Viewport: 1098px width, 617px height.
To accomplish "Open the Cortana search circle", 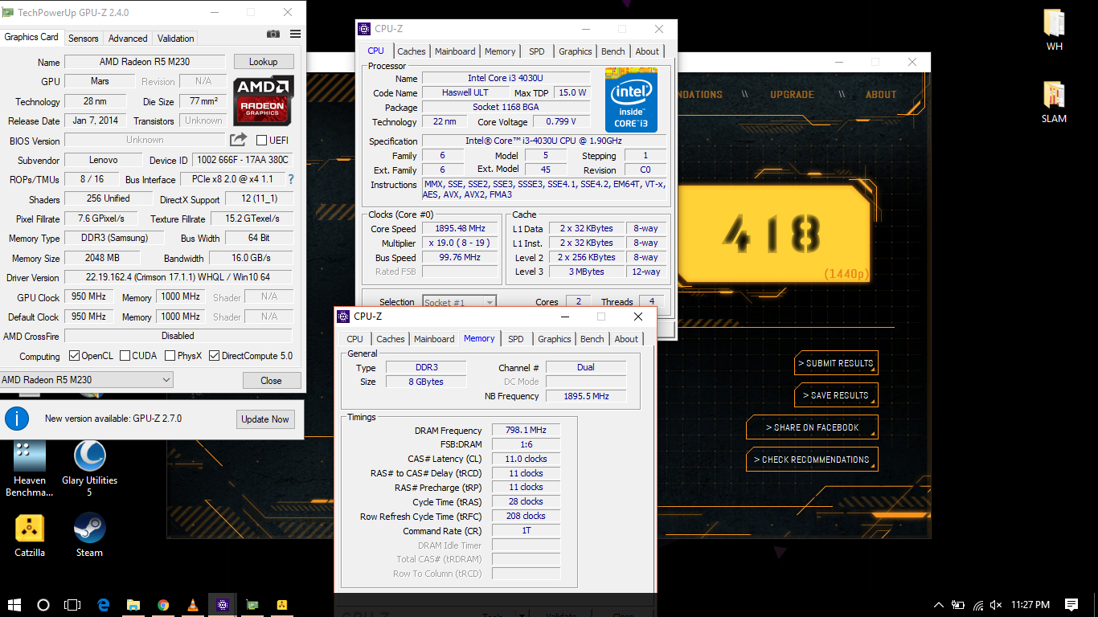I will point(43,604).
